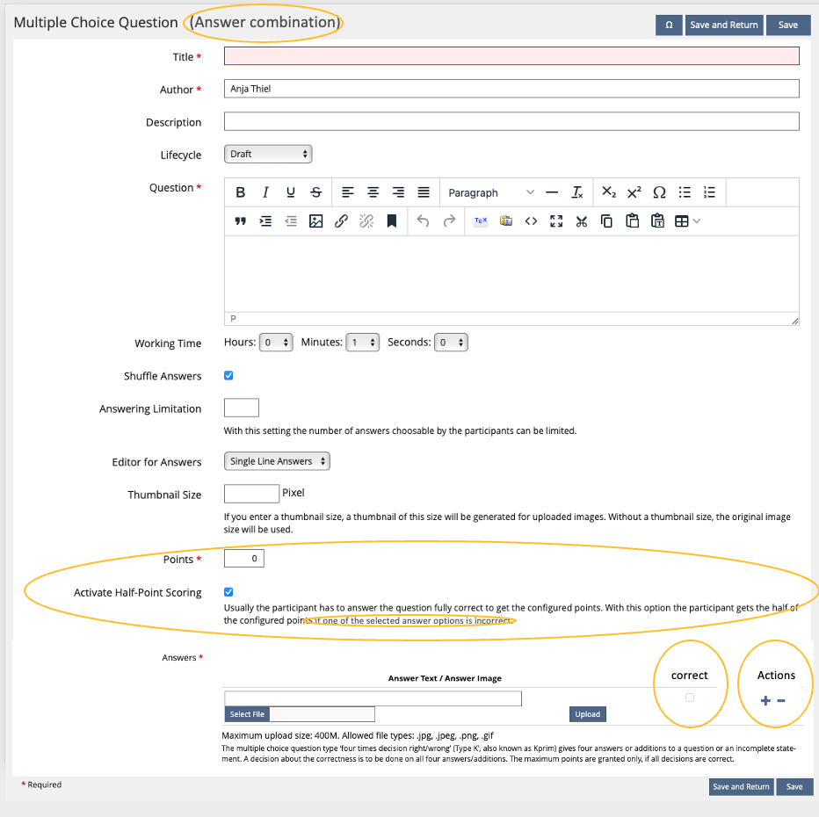This screenshot has width=819, height=817.
Task: Open the Minutes working time selector
Action: click(x=362, y=343)
